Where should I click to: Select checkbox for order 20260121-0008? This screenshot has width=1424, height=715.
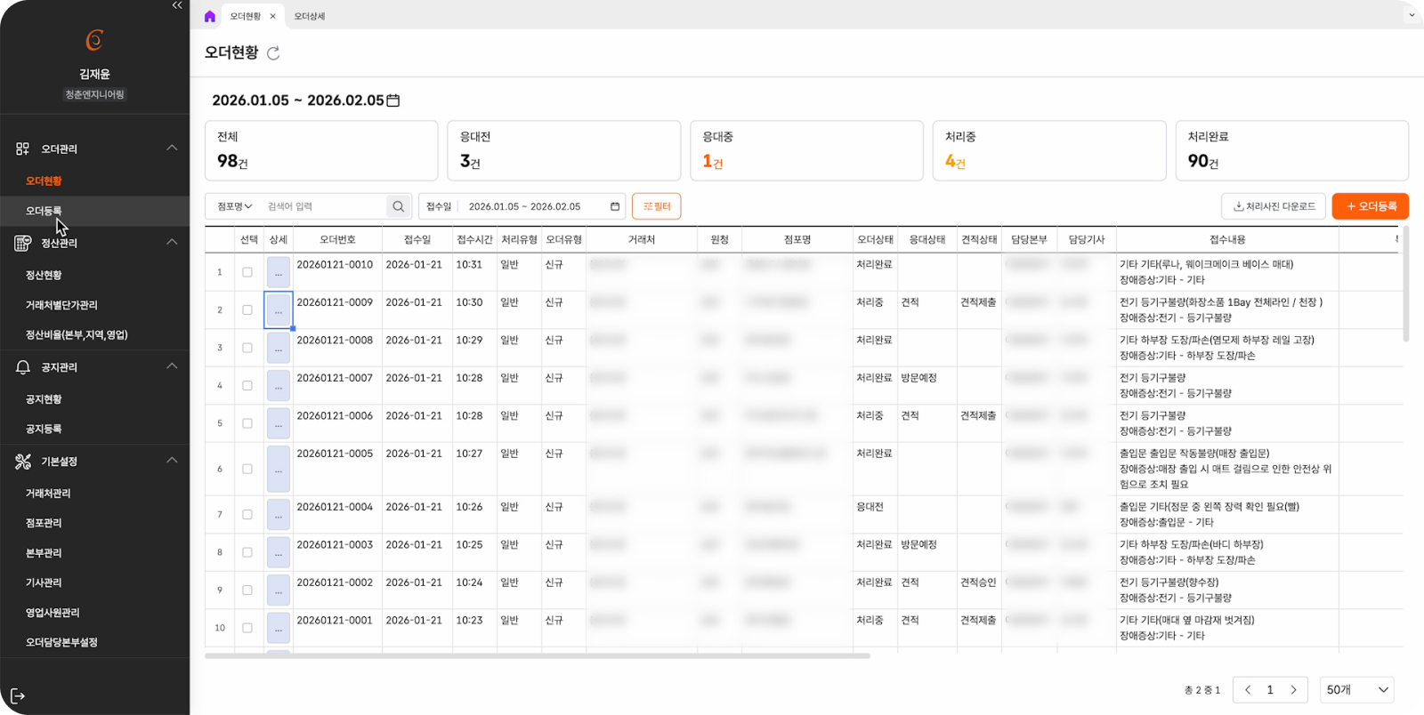pyautogui.click(x=247, y=348)
